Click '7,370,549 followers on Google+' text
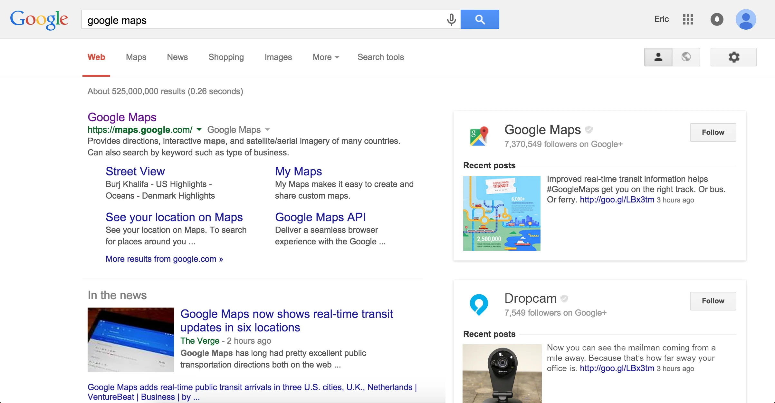The width and height of the screenshot is (775, 403). [563, 144]
